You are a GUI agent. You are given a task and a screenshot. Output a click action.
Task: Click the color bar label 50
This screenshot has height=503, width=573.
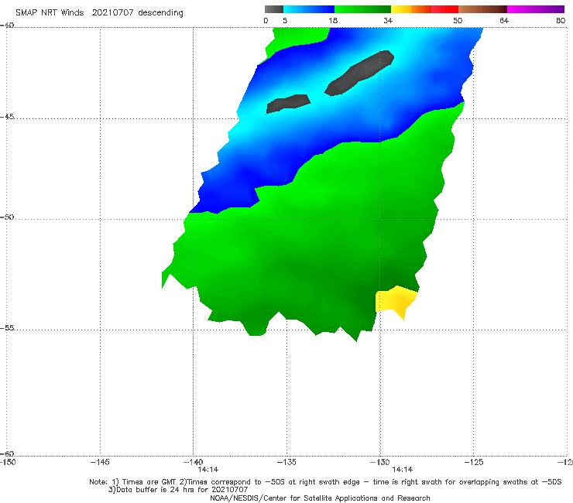pyautogui.click(x=458, y=20)
